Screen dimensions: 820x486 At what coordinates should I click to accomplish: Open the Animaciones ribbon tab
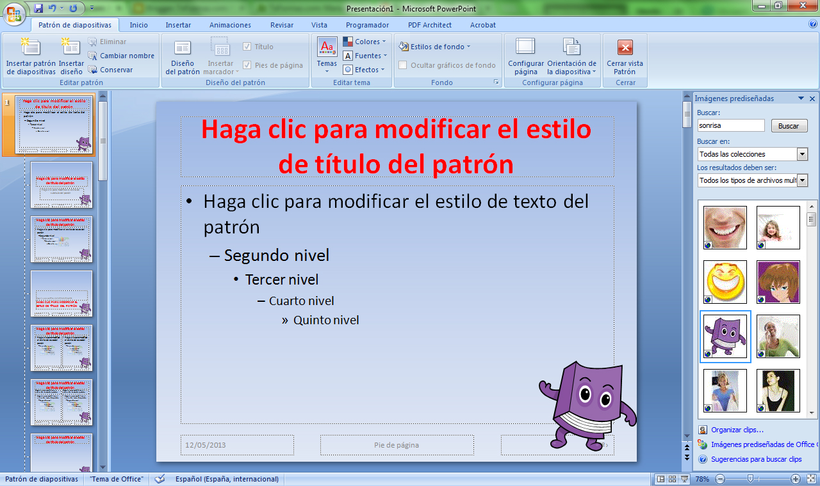(230, 25)
